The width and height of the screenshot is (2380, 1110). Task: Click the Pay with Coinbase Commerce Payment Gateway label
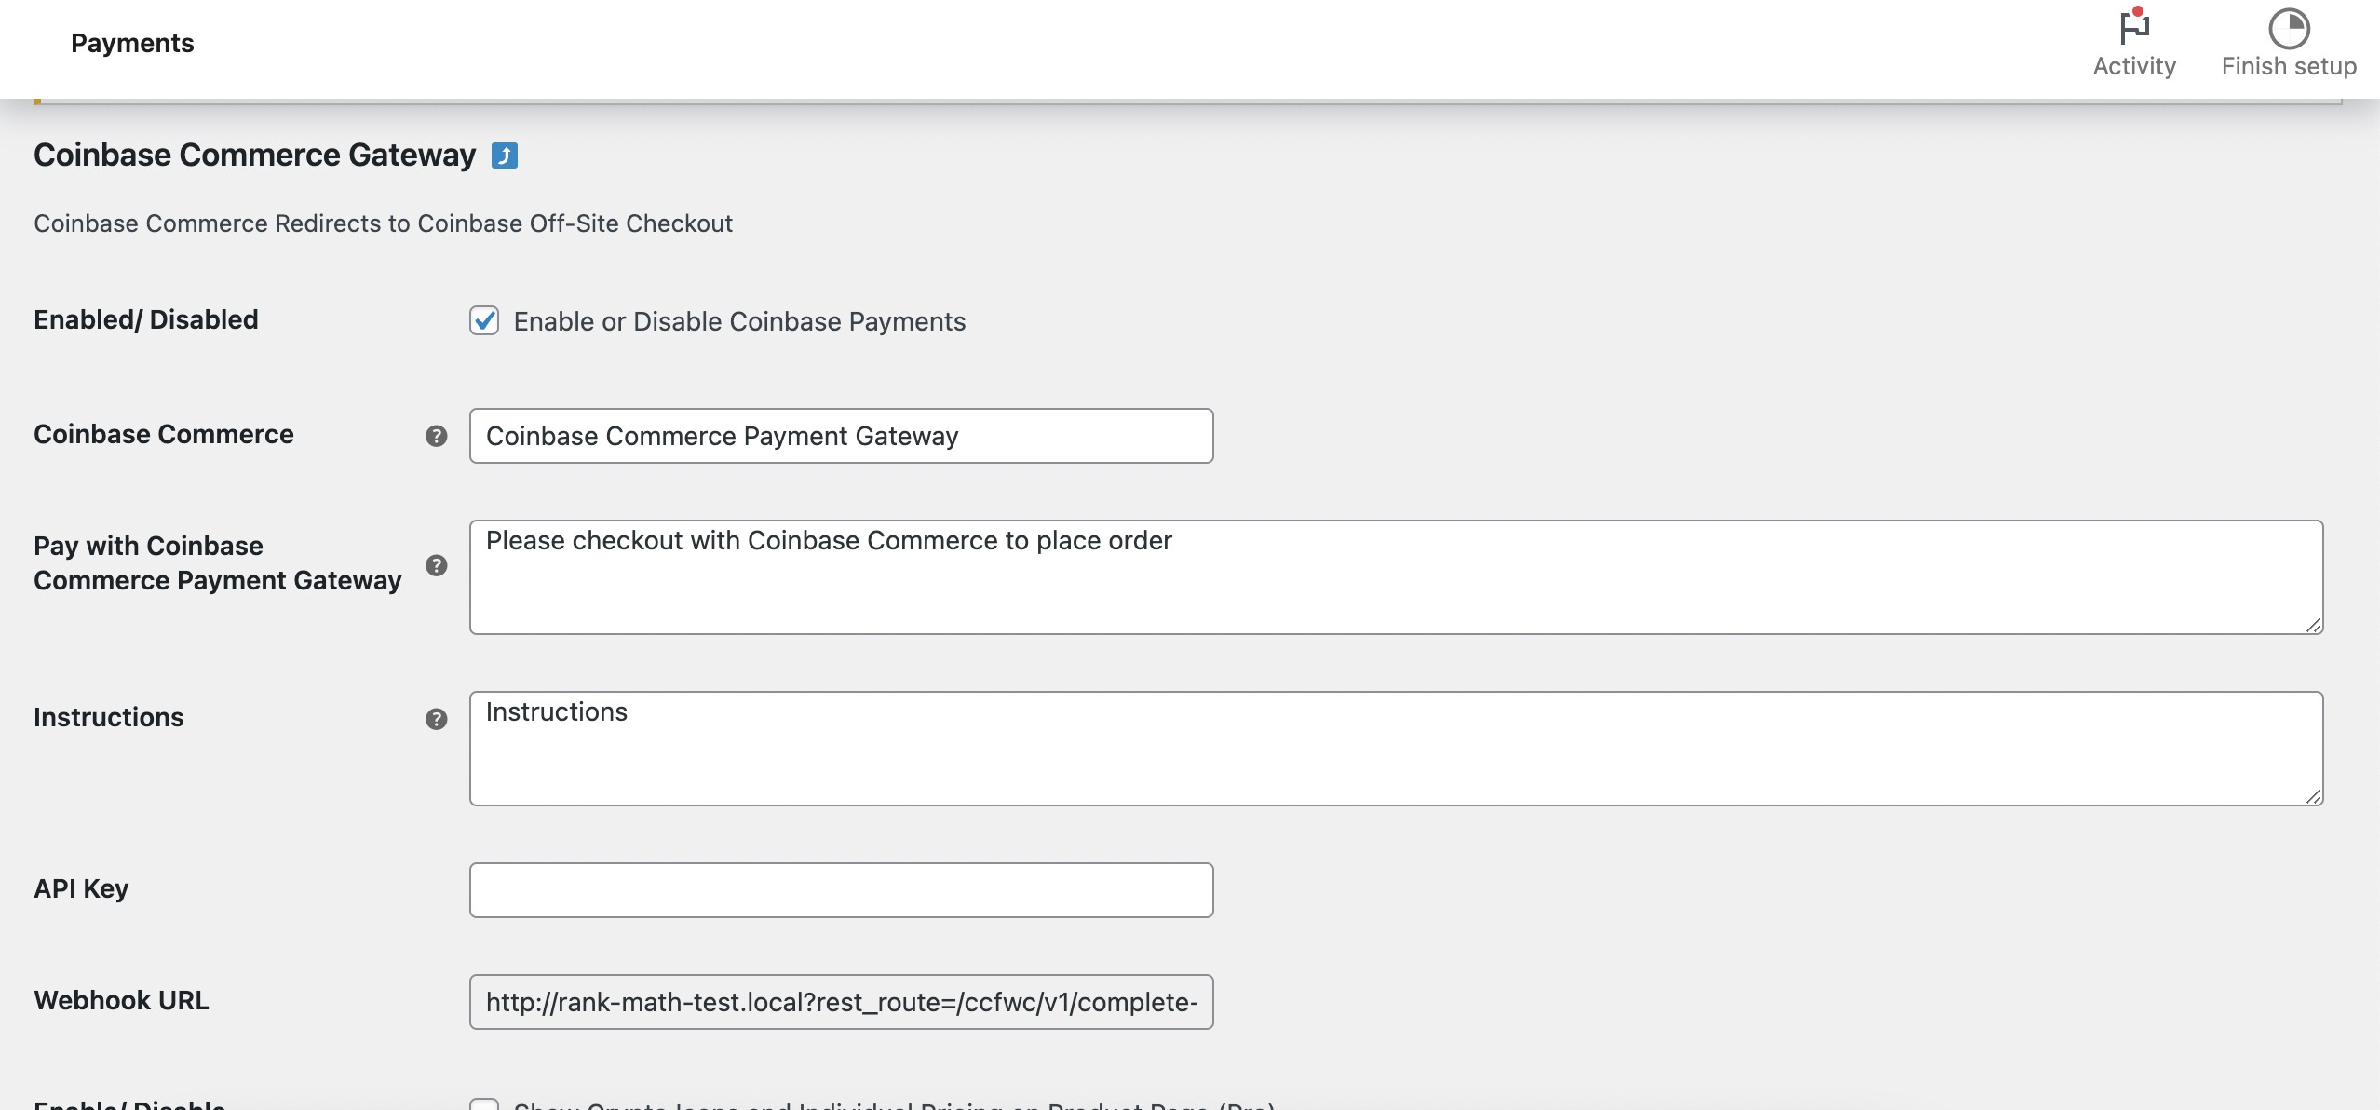(218, 562)
